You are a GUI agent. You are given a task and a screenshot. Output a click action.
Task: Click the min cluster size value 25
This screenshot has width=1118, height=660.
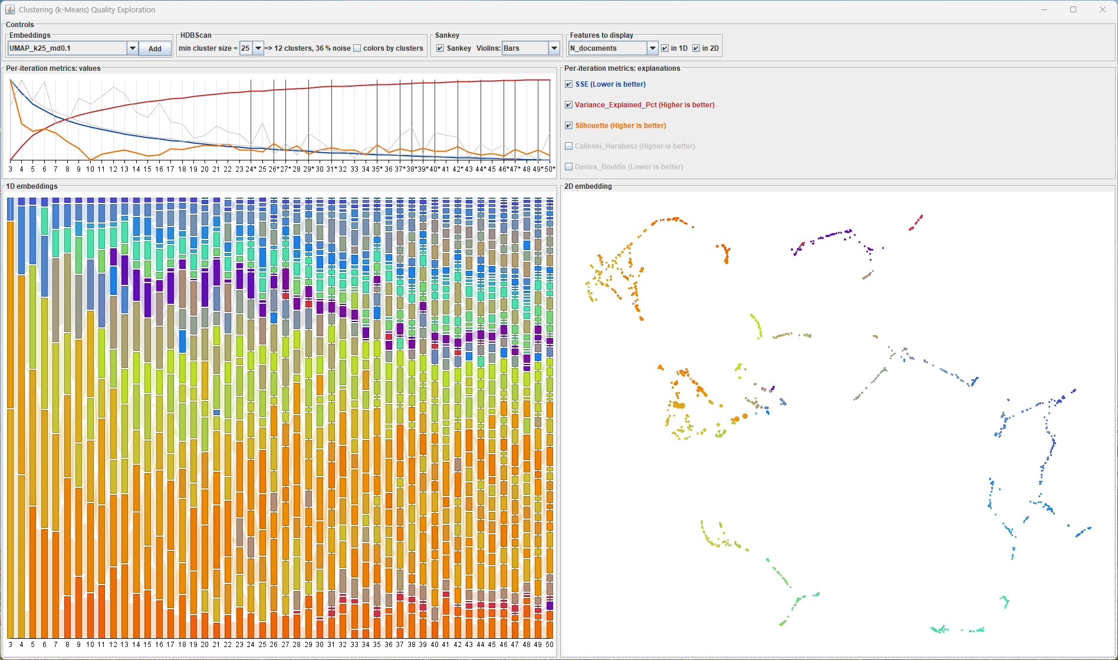246,48
